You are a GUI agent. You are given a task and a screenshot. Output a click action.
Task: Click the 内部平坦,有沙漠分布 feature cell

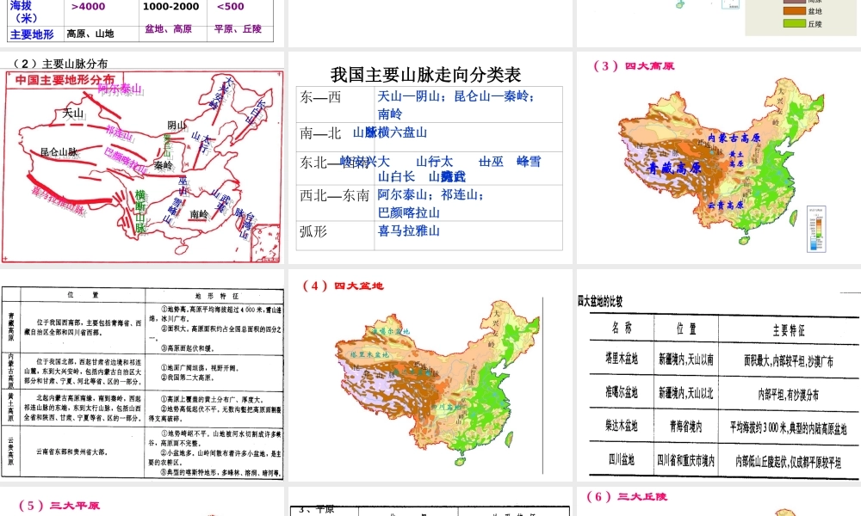(789, 394)
